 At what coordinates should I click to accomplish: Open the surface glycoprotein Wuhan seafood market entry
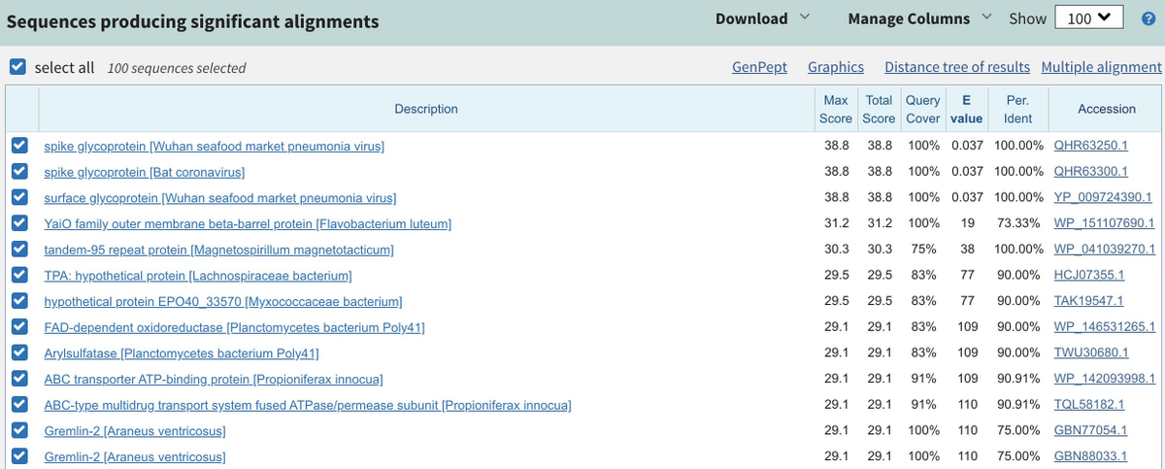220,198
